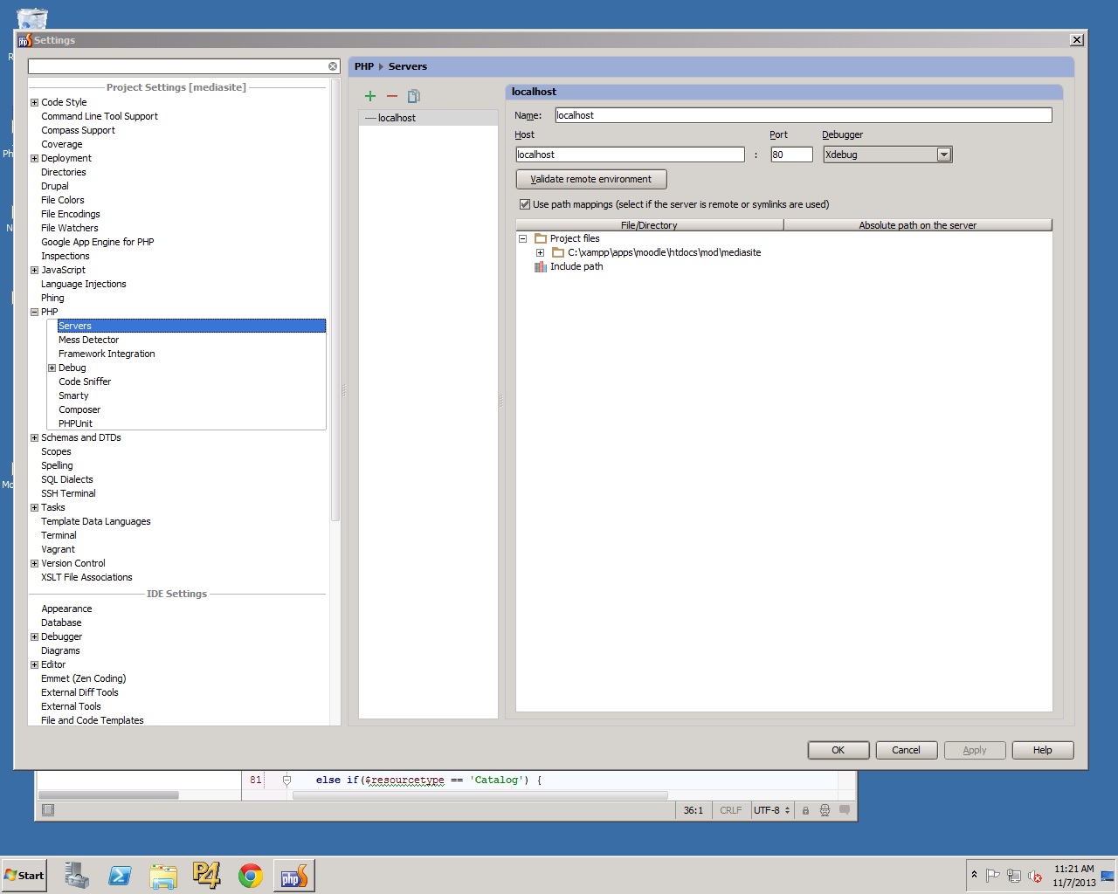Image resolution: width=1118 pixels, height=894 pixels.
Task: Click the settings search box
Action: click(177, 66)
